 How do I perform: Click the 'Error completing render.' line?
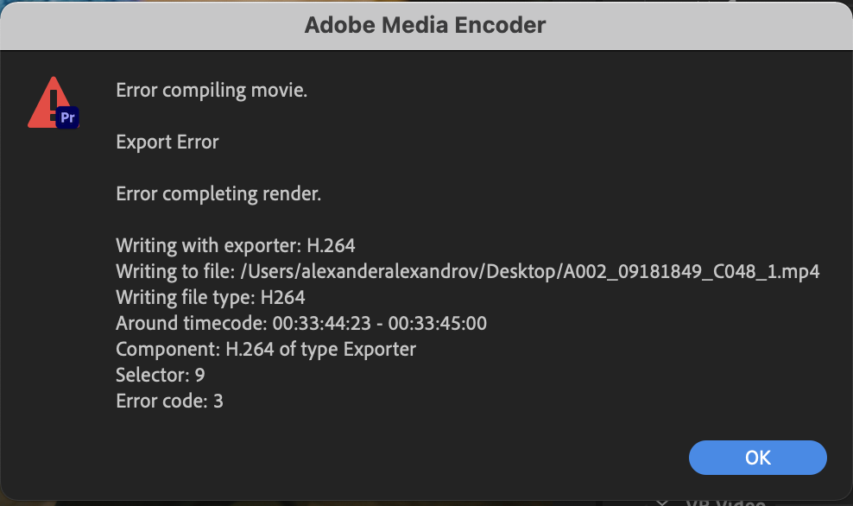pos(218,194)
